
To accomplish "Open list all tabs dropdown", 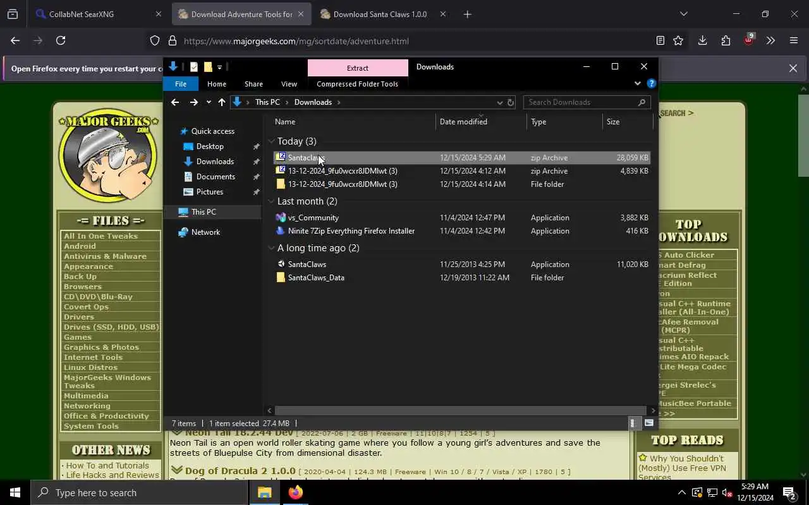I will 683,14.
